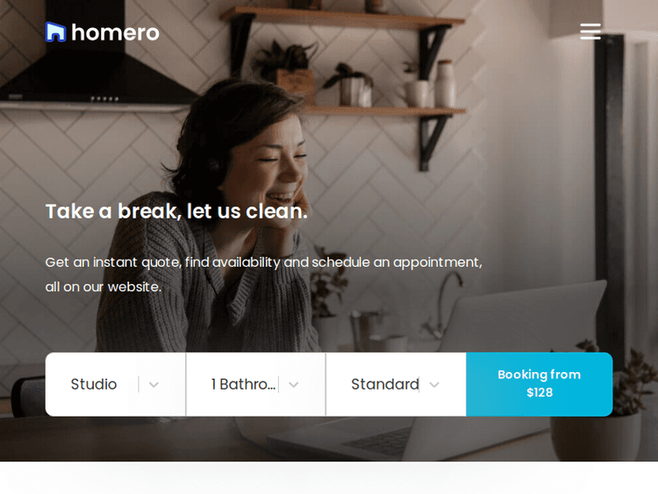Click the divider line next to Studio arrow
Viewport: 658px width, 494px height.
[x=139, y=384]
